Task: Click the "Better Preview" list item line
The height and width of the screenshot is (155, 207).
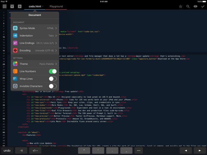Action: [x=77, y=116]
